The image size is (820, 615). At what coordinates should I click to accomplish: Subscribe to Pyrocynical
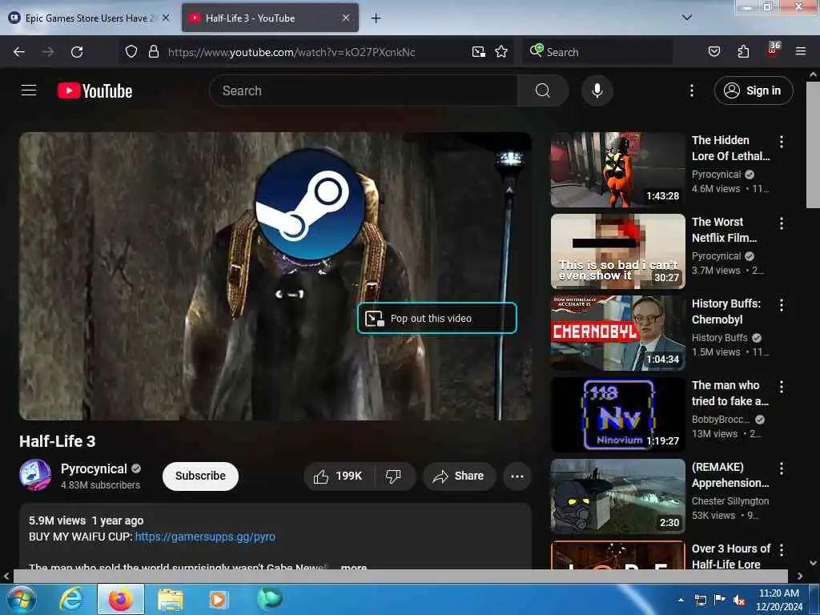pyautogui.click(x=200, y=476)
